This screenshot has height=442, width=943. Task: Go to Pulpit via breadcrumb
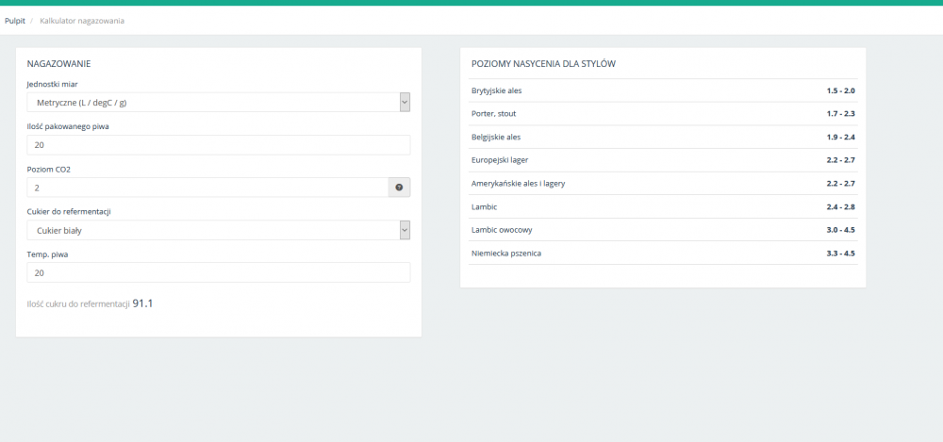(15, 20)
